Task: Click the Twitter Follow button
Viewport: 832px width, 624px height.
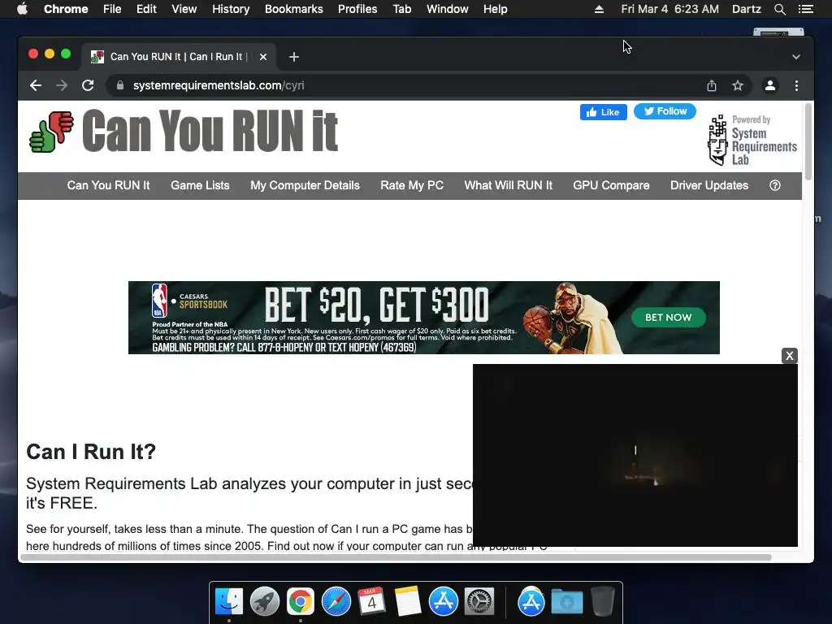Action: pyautogui.click(x=665, y=111)
